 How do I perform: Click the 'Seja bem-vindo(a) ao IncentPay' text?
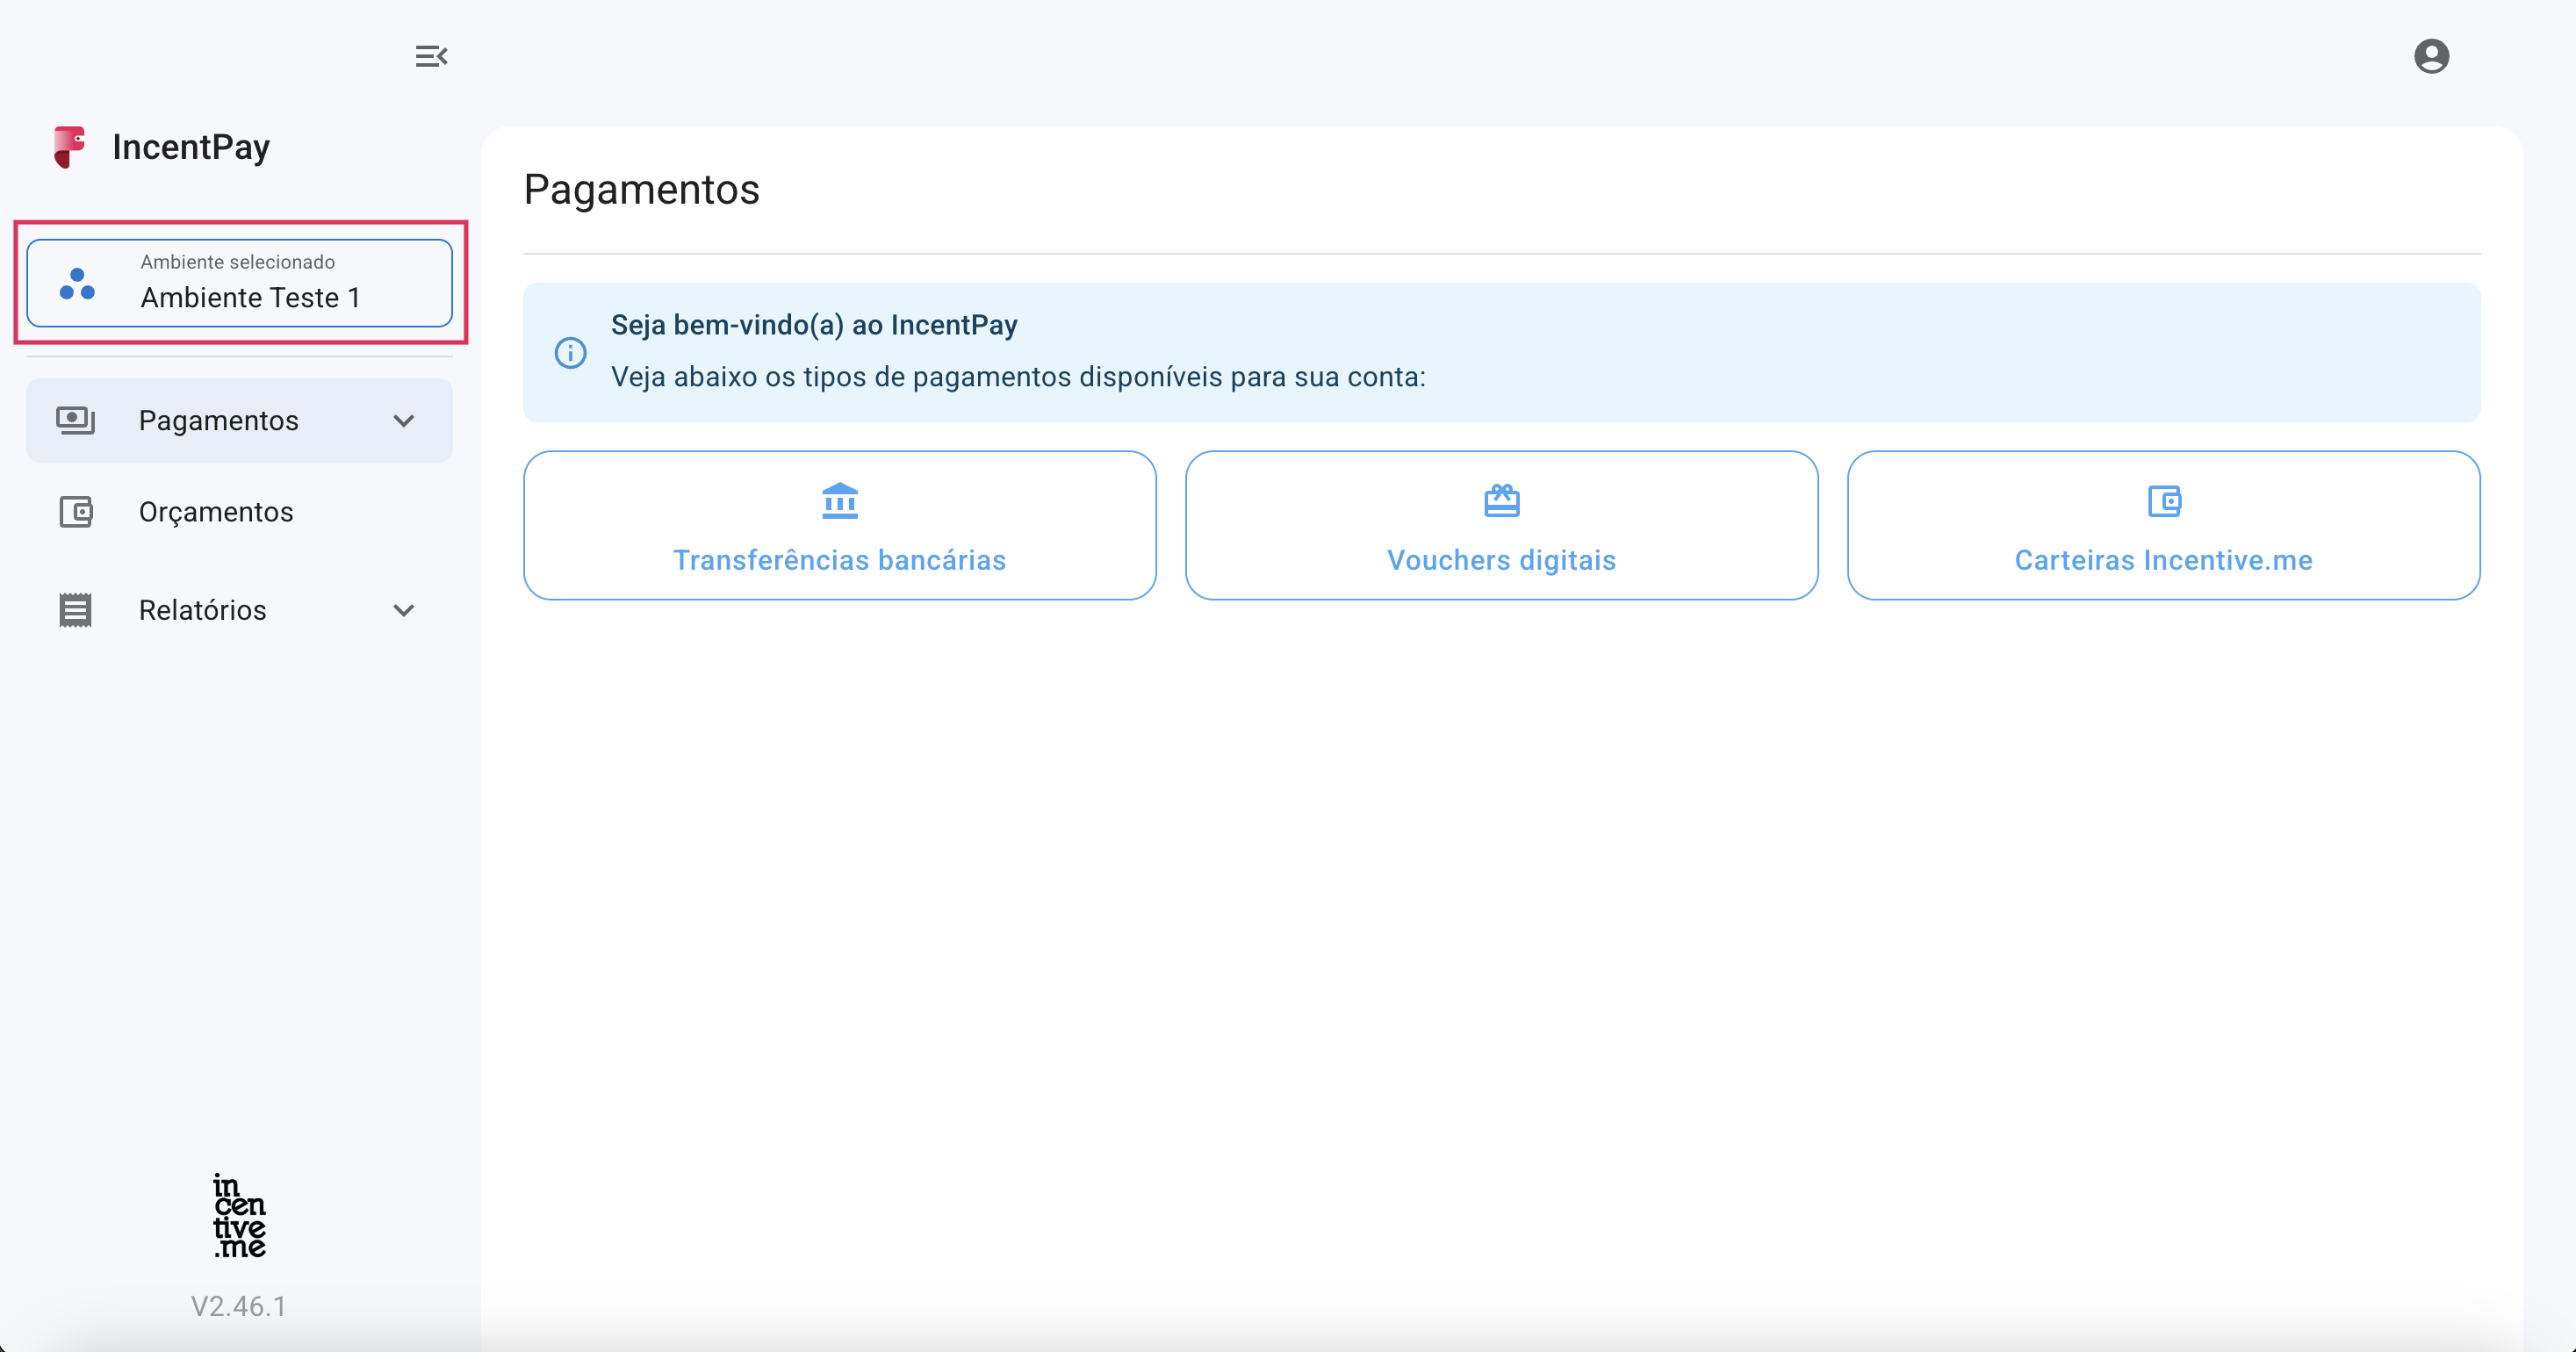point(814,325)
